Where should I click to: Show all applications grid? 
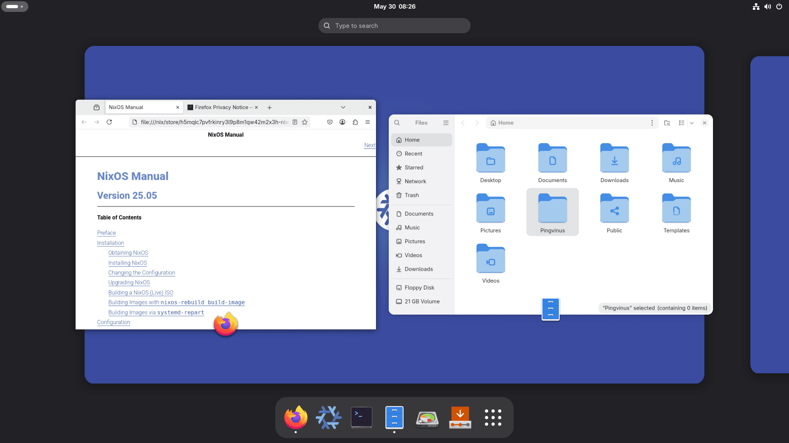tap(493, 418)
